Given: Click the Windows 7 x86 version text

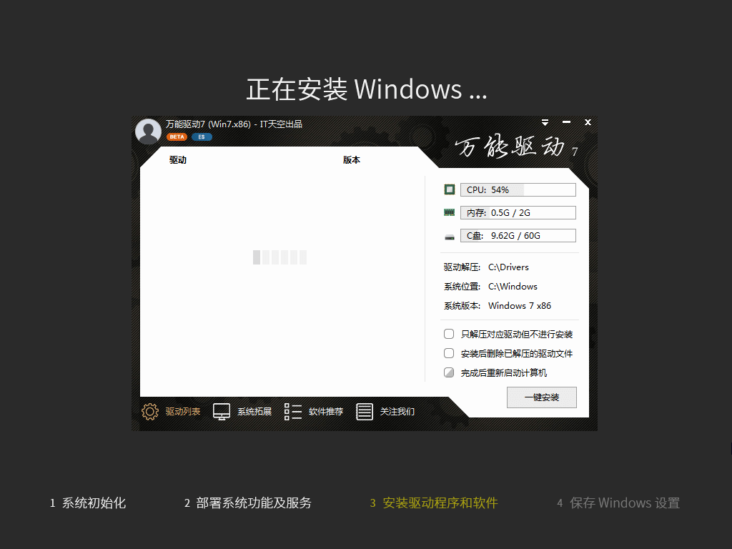Looking at the screenshot, I should click(520, 306).
